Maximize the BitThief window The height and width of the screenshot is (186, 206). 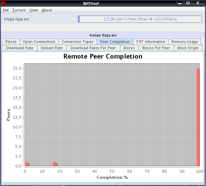coord(188,3)
